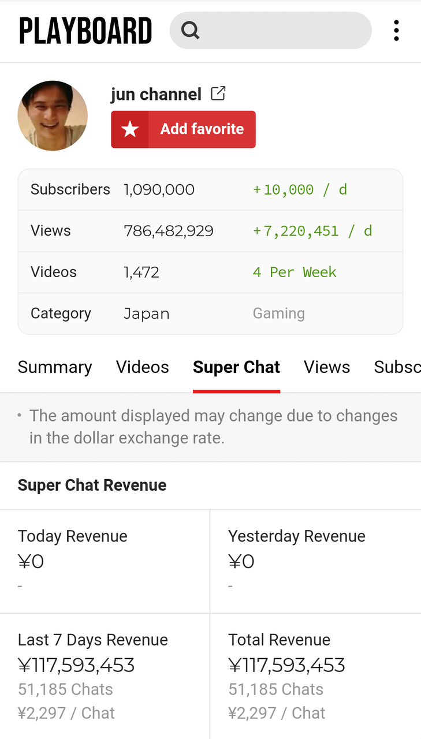Click the Last 7 Days Revenue amount
Screen dimensions: 421x739
76,665
